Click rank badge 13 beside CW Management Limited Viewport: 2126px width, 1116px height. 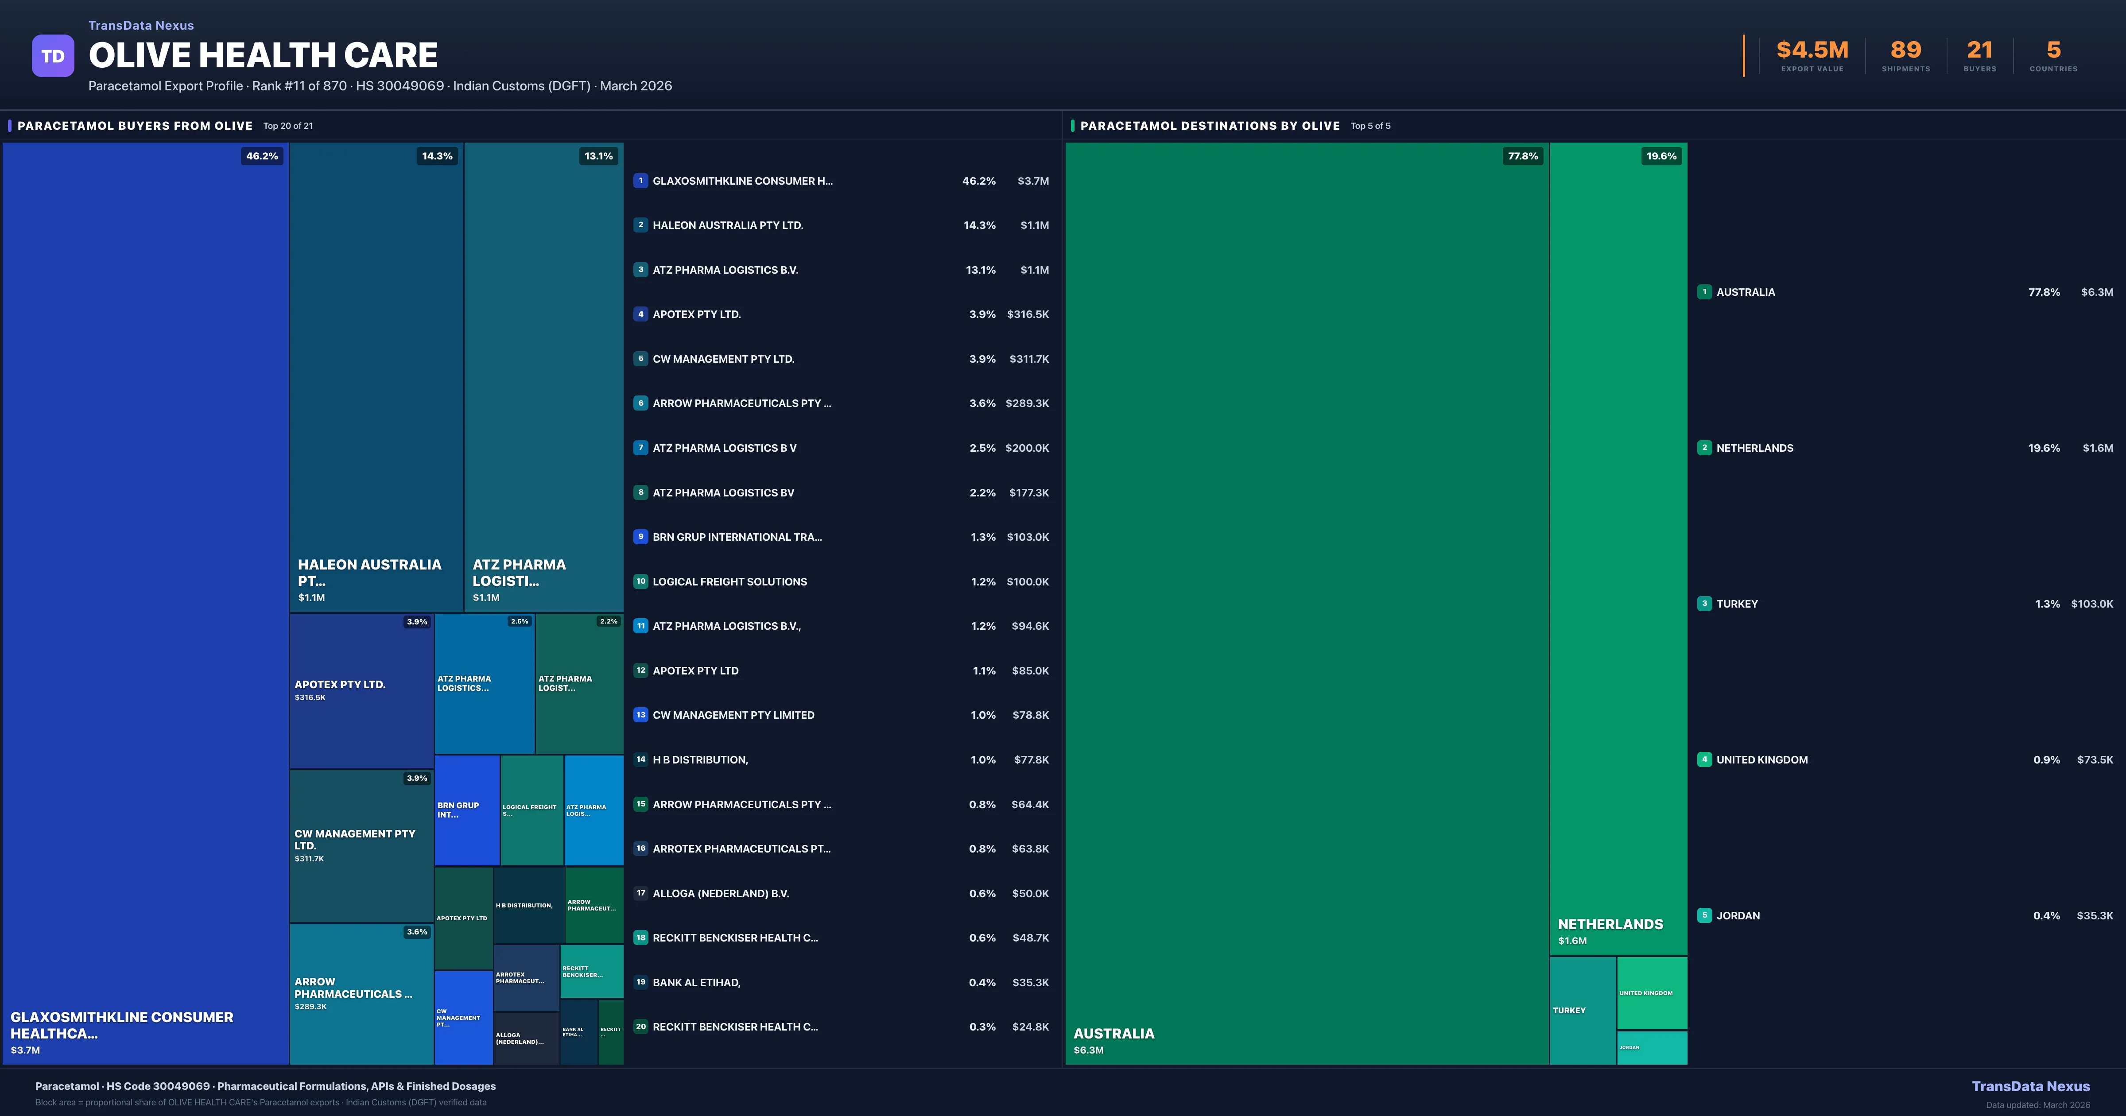tap(640, 715)
